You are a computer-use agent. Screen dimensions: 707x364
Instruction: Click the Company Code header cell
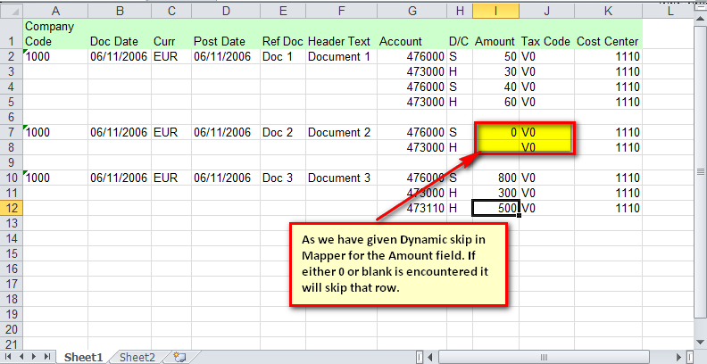(55, 34)
